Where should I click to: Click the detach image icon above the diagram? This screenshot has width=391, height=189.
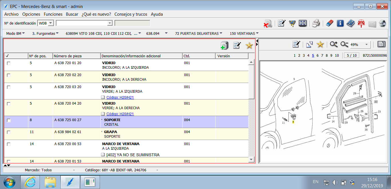coord(309,44)
